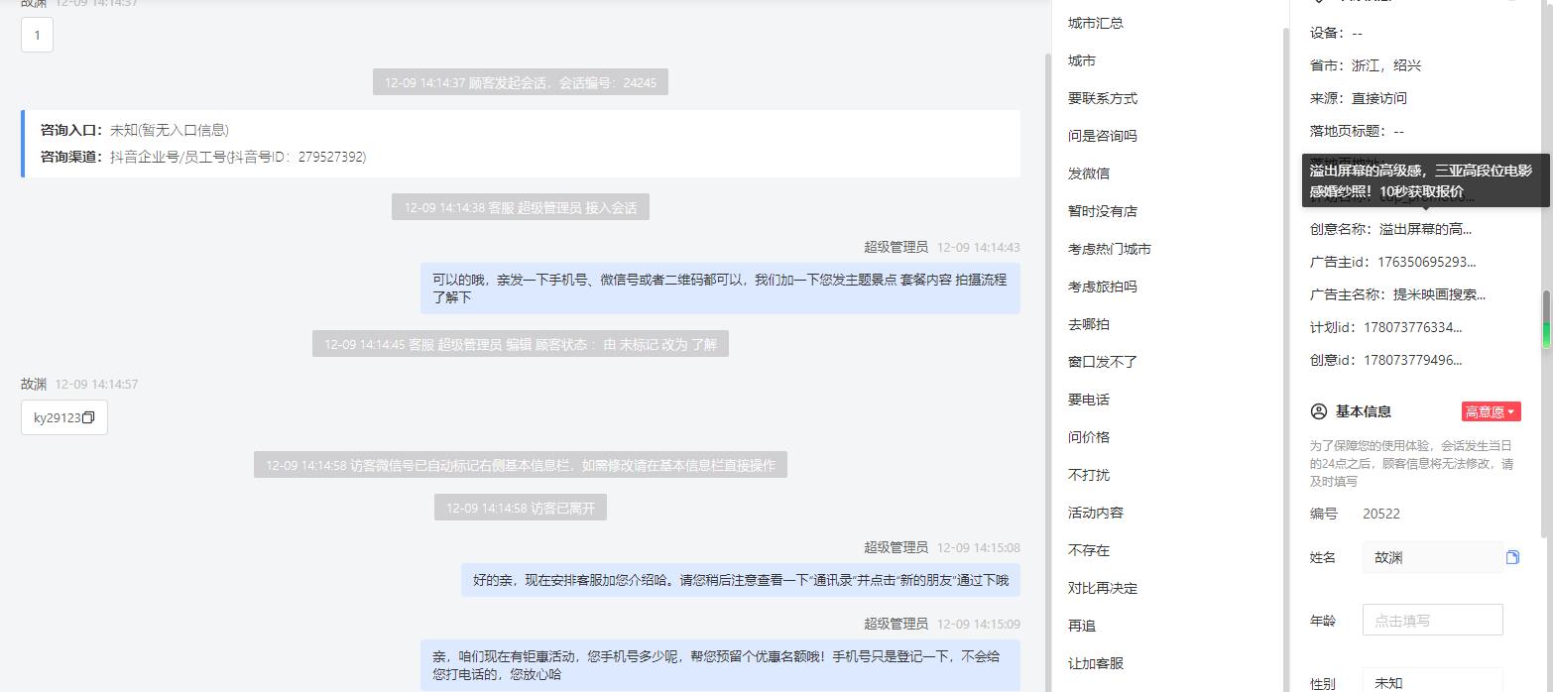
Task: Click the 年龄 input field
Action: tap(1432, 621)
